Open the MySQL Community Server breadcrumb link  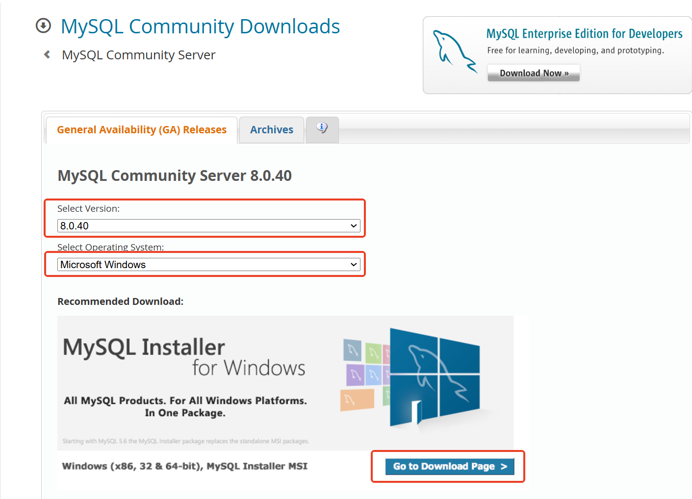coord(139,55)
